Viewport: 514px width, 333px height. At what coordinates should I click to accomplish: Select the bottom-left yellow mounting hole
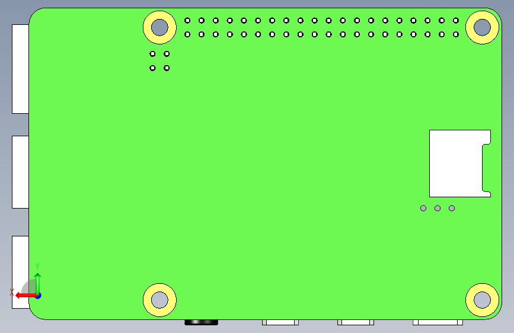click(x=159, y=300)
